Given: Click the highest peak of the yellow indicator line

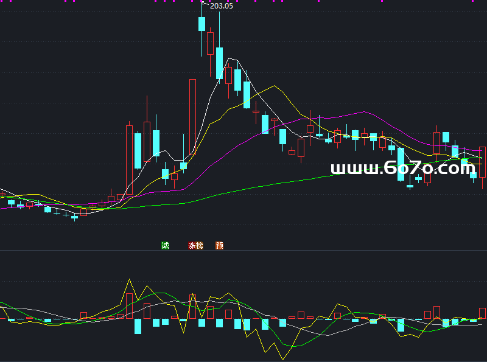Looking at the screenshot, I should pos(129,280).
